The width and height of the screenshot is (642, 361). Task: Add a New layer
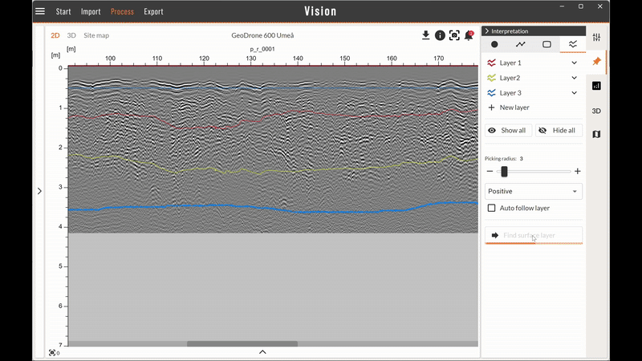[x=509, y=107]
